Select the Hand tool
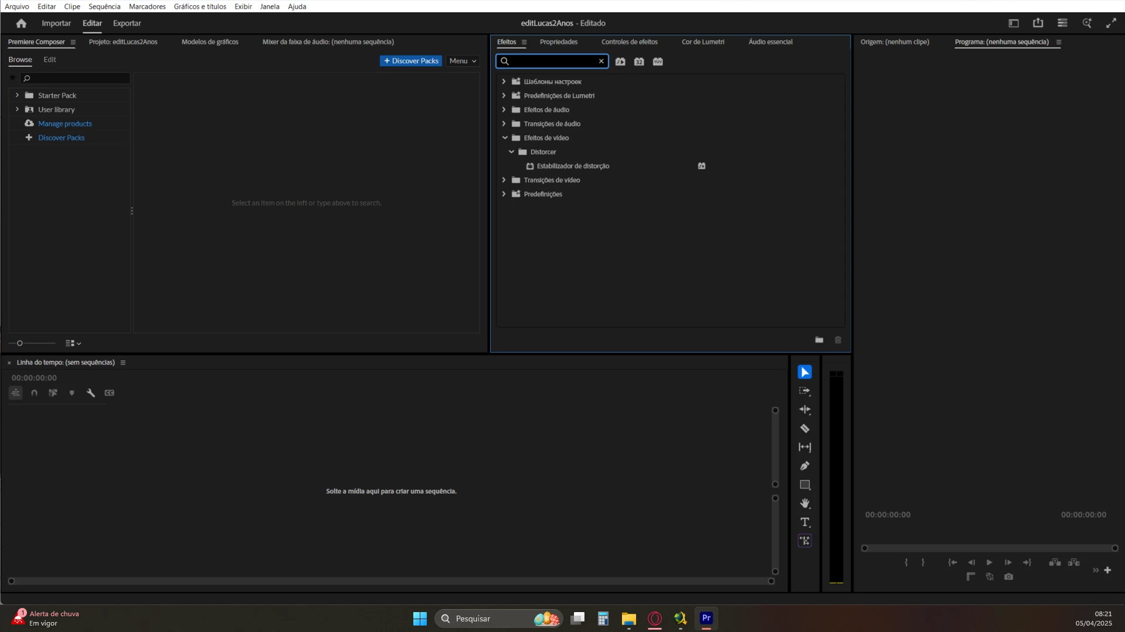This screenshot has width=1125, height=632. pyautogui.click(x=804, y=503)
